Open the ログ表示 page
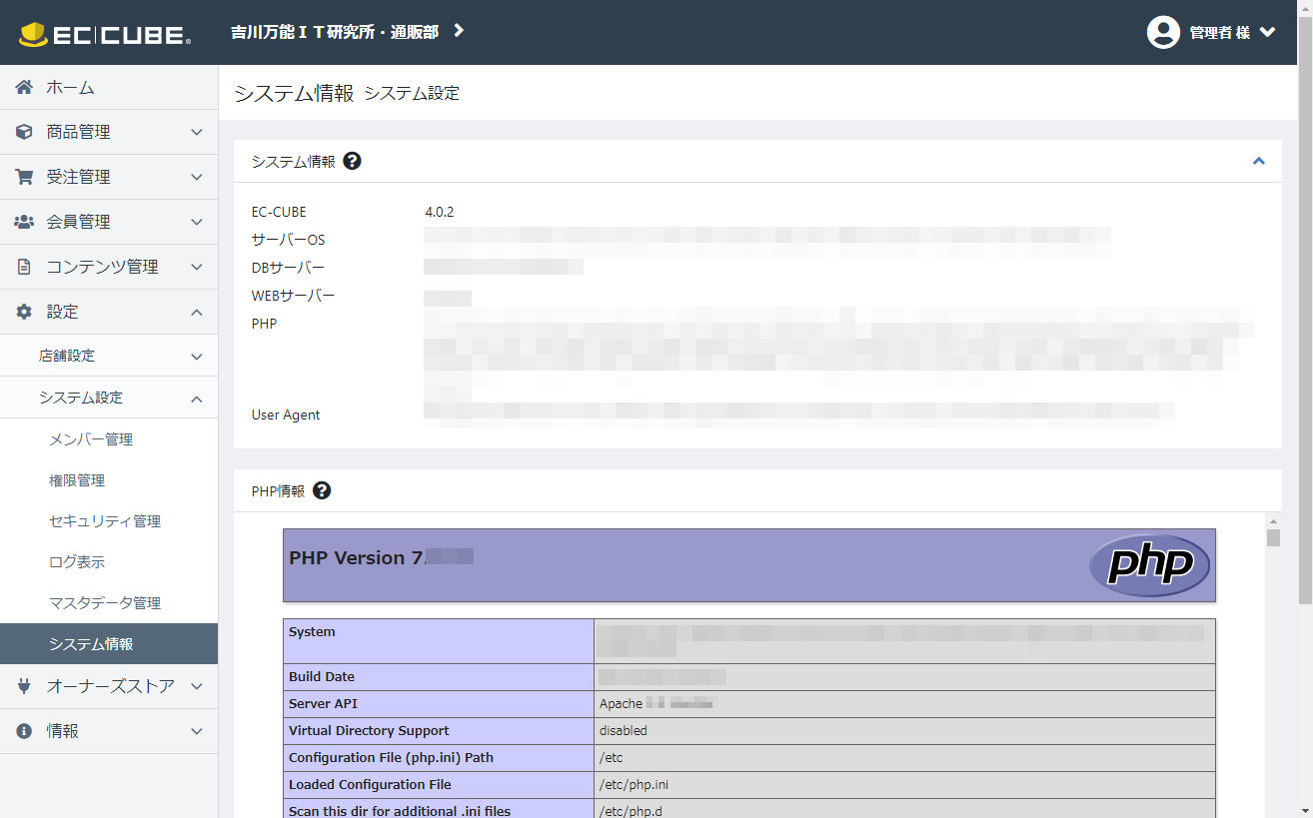The width and height of the screenshot is (1313, 818). click(77, 562)
